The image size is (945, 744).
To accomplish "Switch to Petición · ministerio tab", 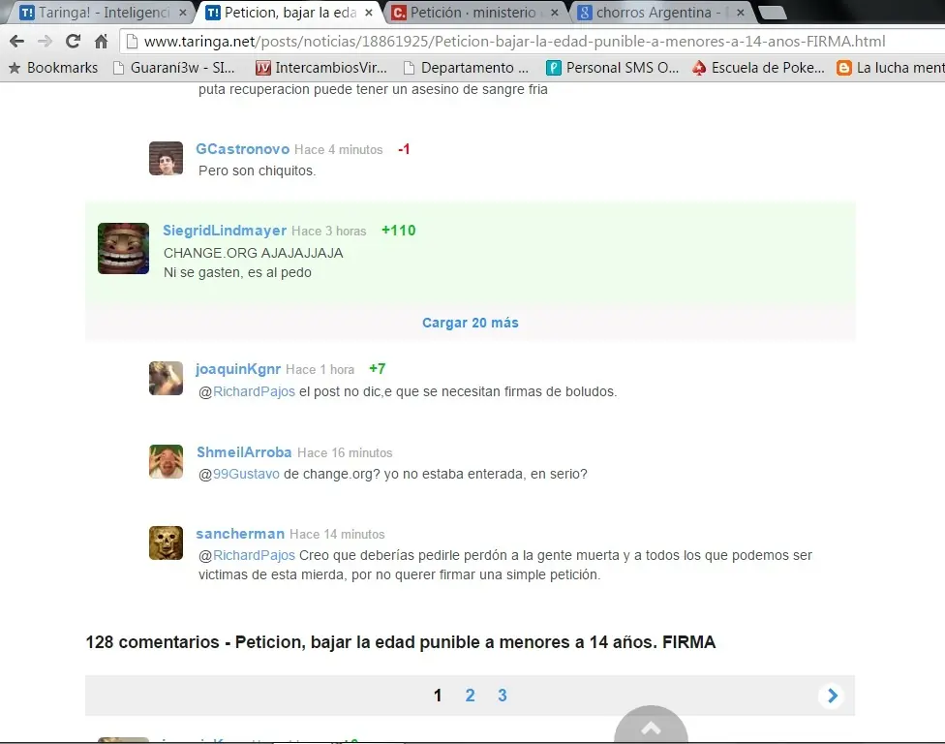I will point(473,12).
